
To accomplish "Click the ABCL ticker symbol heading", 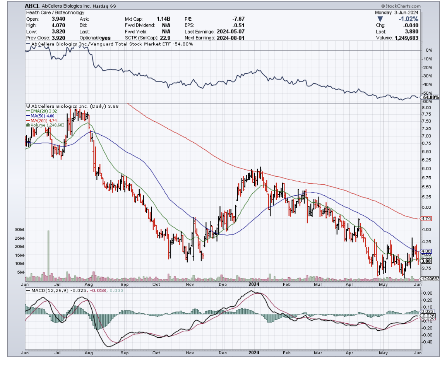I will coord(33,6).
